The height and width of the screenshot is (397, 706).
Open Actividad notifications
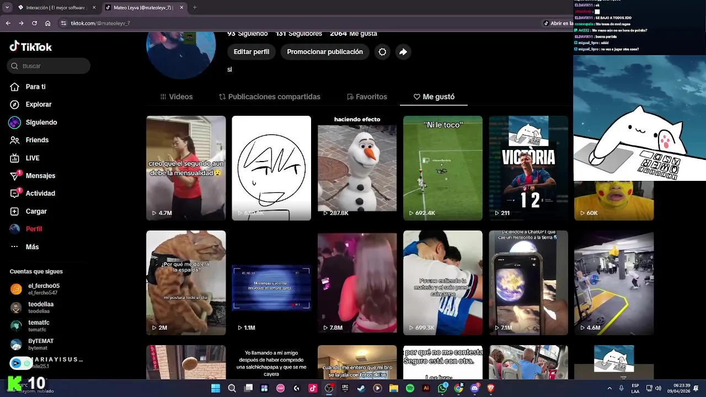coord(40,193)
